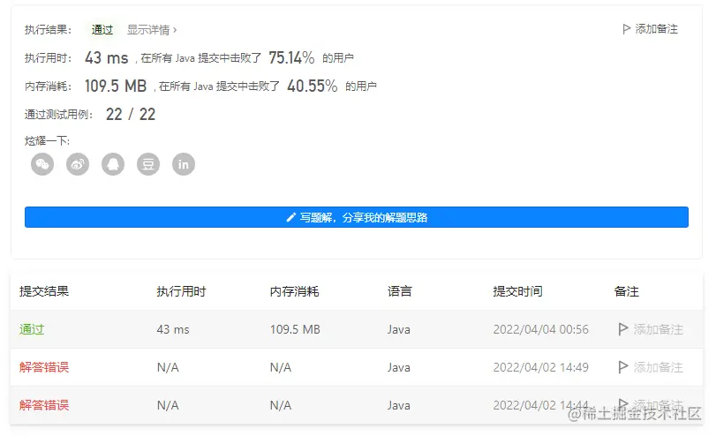Click the 语言 column header
716x436 pixels.
tap(400, 291)
